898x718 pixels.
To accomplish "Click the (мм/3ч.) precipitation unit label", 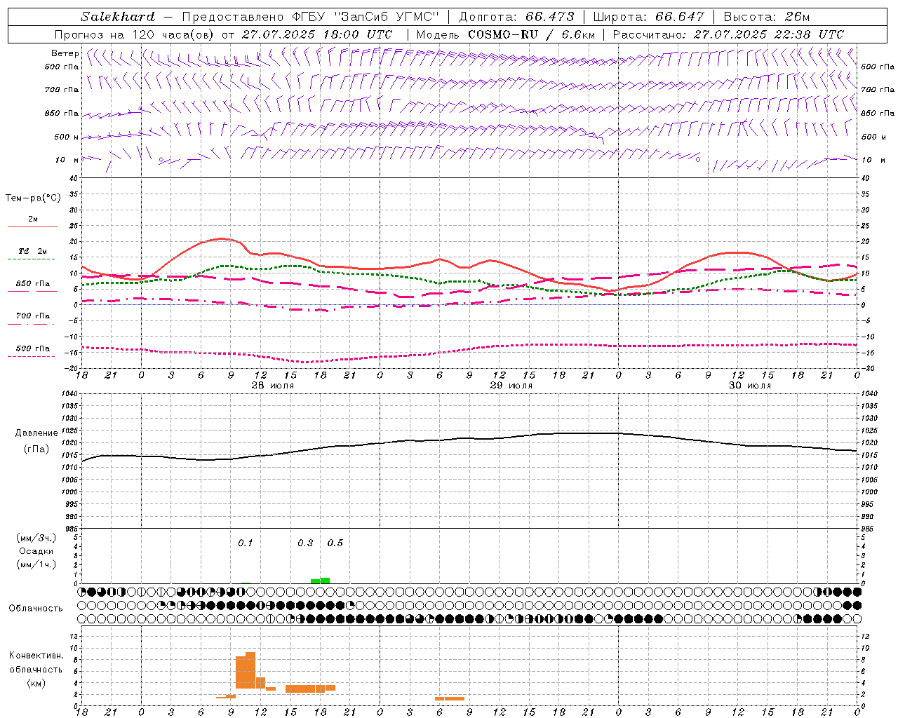I will (x=36, y=538).
